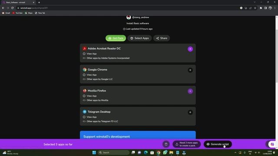Show other apps by Mozilla
The width and height of the screenshot is (278, 156).
[96, 100]
